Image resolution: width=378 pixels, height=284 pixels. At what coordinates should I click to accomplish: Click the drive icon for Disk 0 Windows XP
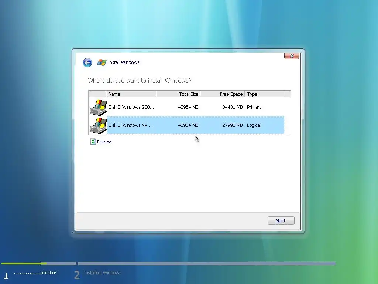tap(98, 125)
